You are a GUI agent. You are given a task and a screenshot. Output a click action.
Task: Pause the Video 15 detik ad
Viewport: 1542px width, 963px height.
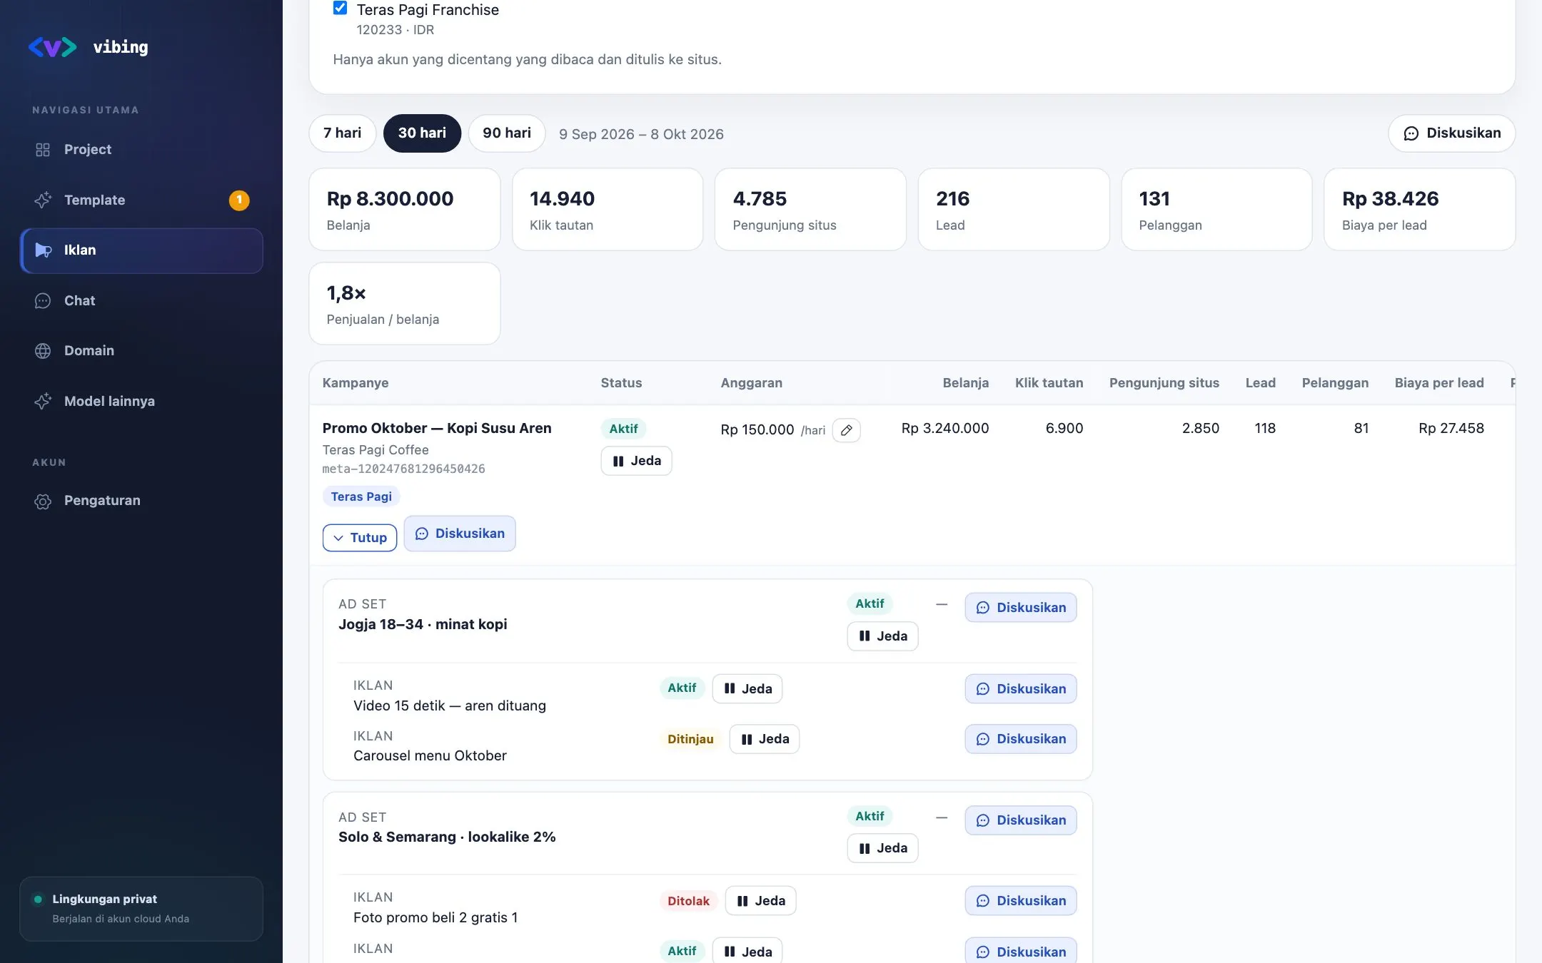tap(747, 689)
